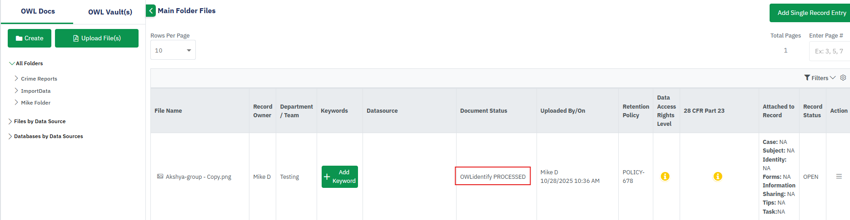Select the OWL Docs tab
The width and height of the screenshot is (850, 220).
point(38,11)
